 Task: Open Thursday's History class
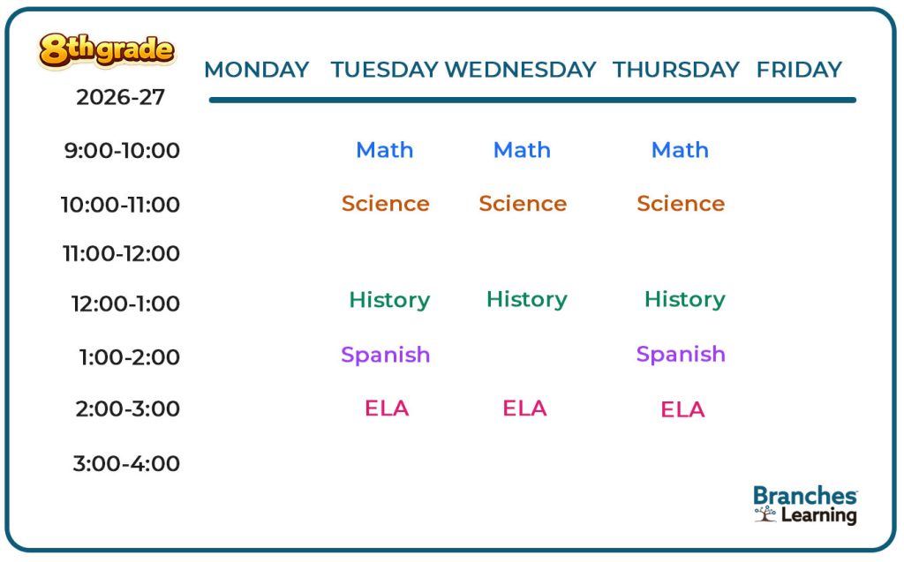[x=684, y=299]
